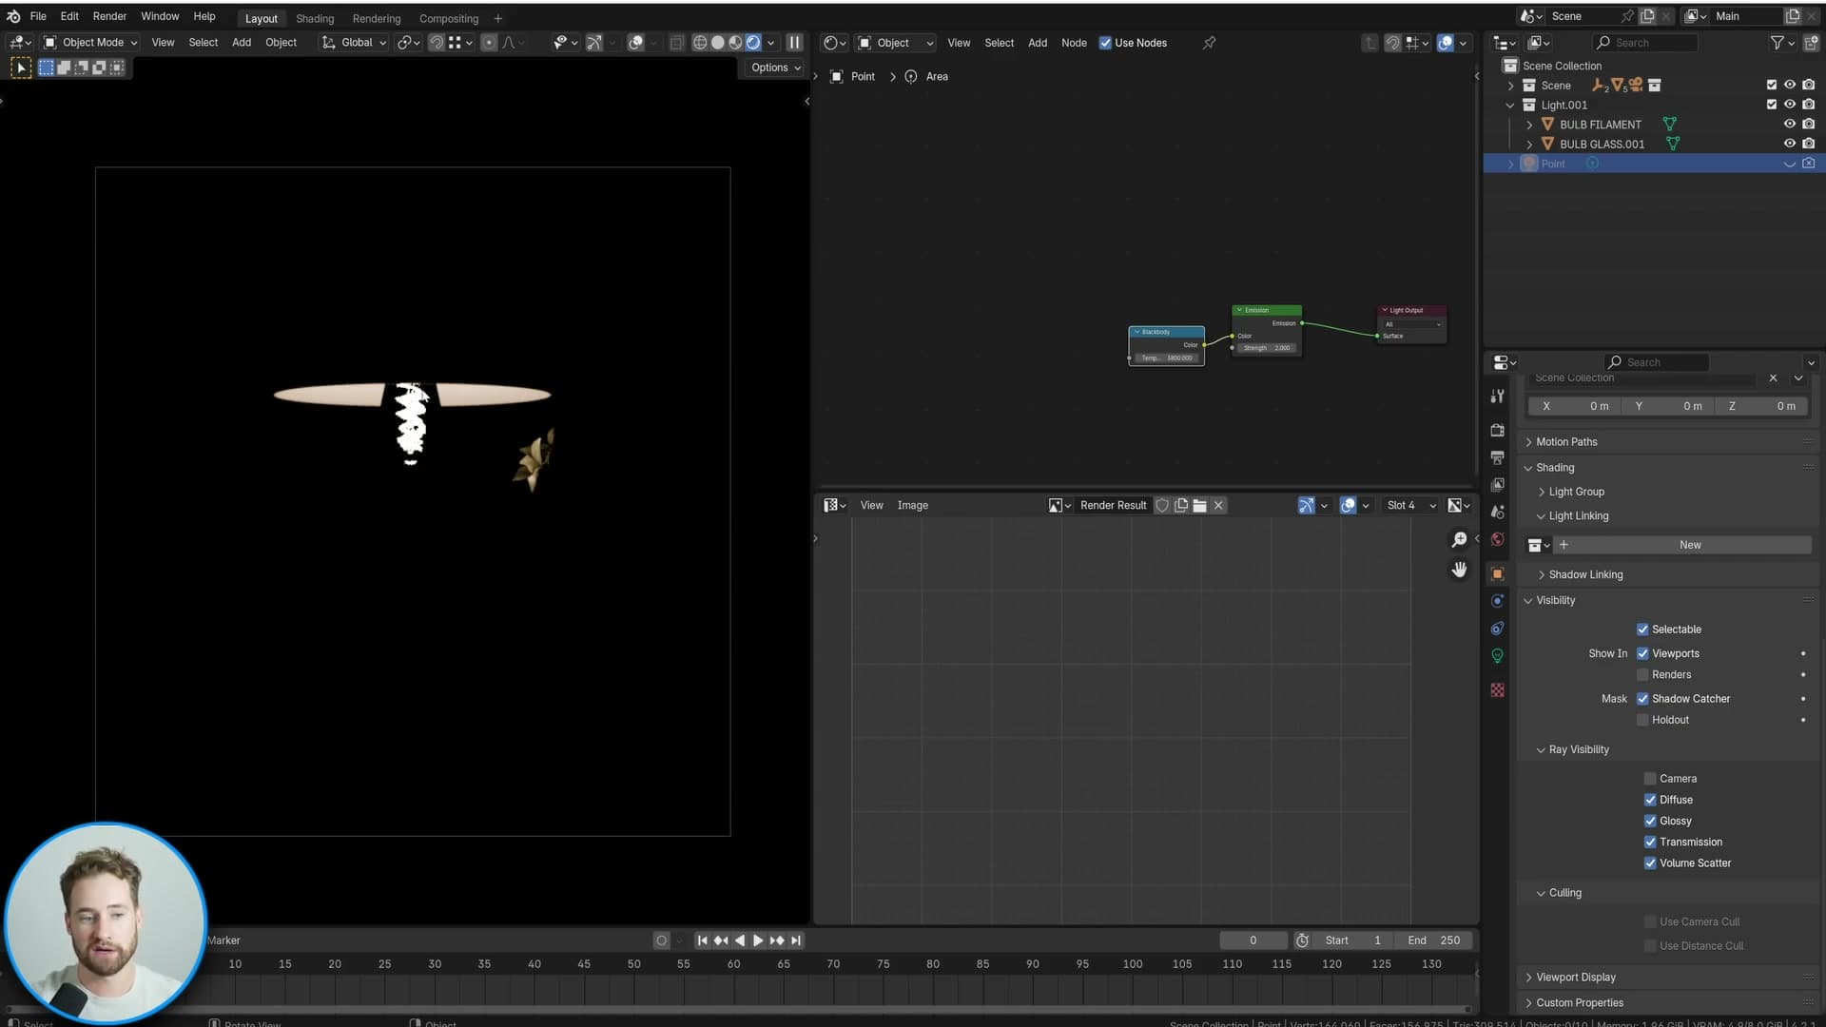The width and height of the screenshot is (1826, 1027).
Task: Open the Output properties tab
Action: 1498,457
